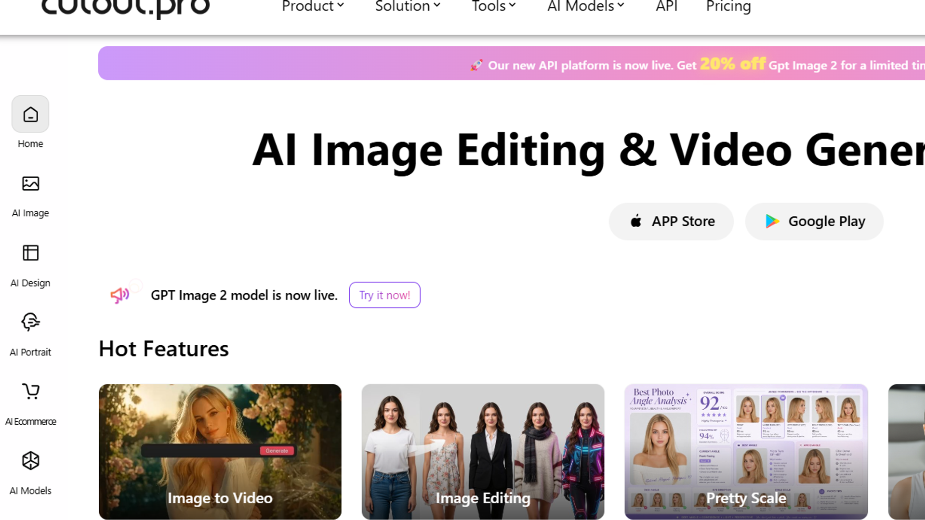Open the Tools menu
The image size is (925, 520).
493,6
